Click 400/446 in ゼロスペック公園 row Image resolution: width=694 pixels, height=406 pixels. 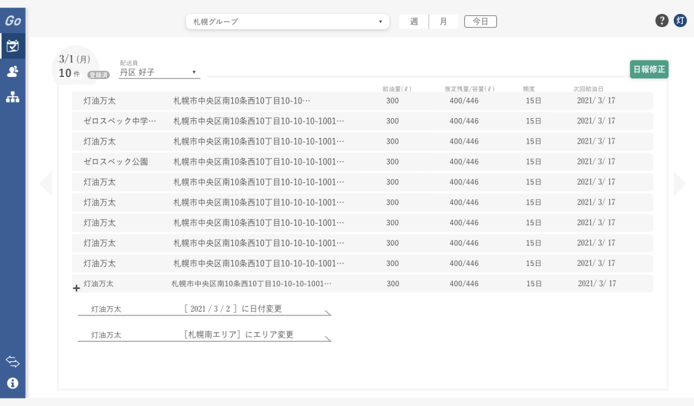coord(464,162)
